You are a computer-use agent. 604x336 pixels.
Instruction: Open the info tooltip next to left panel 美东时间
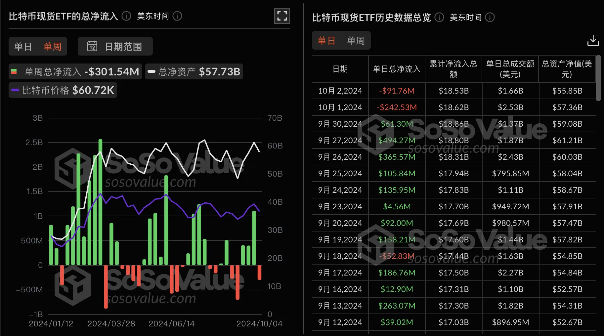coord(177,16)
